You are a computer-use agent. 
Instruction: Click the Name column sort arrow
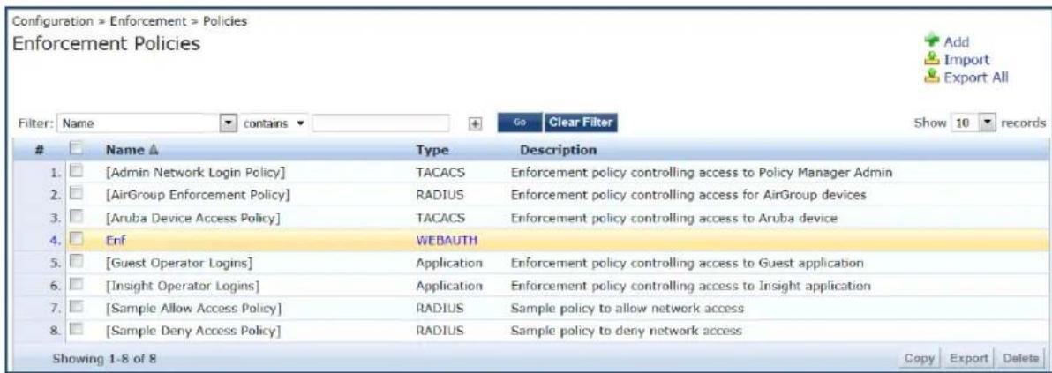153,150
